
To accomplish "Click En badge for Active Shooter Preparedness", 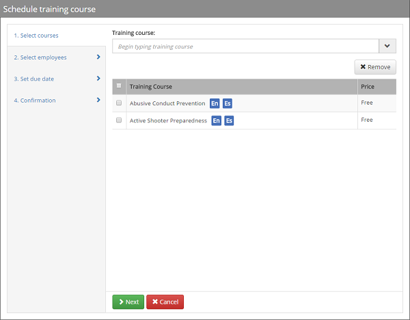I will coord(217,120).
